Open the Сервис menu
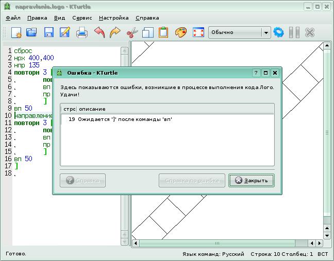This screenshot has width=334, height=261. click(x=82, y=18)
